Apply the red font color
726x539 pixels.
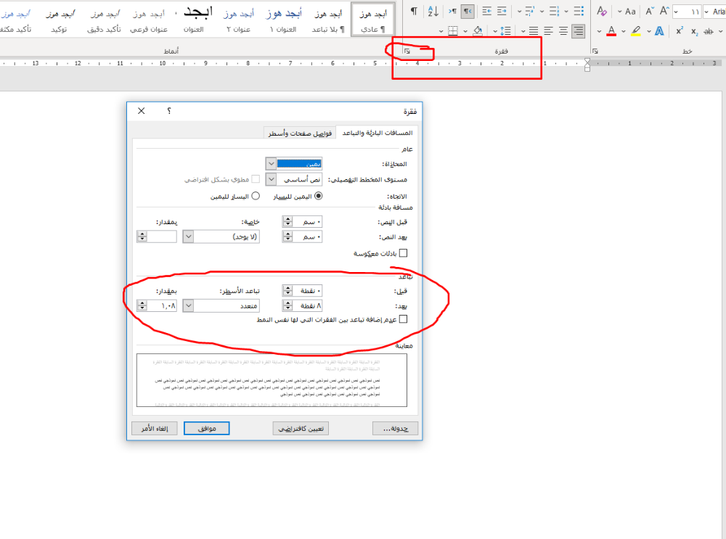point(611,31)
